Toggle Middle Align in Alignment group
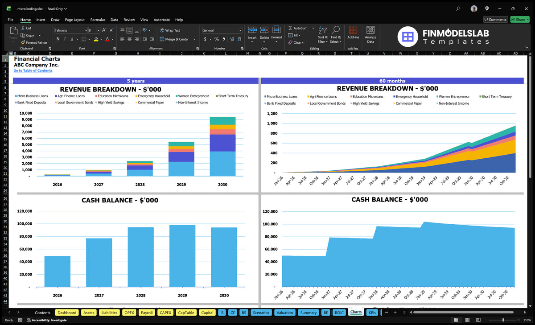Image resolution: width=535 pixels, height=325 pixels. (x=129, y=30)
